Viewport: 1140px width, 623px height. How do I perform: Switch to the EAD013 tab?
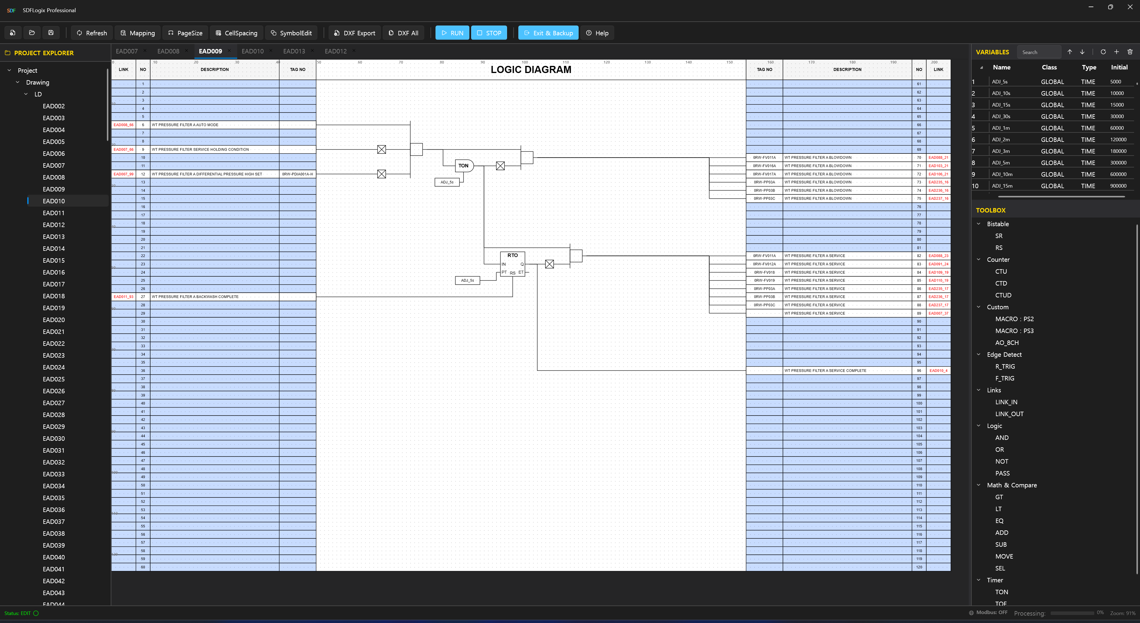294,51
